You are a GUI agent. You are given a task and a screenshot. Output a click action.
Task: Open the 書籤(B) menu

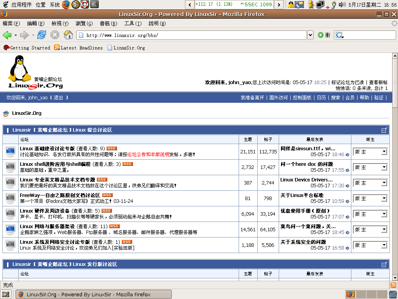(108, 23)
